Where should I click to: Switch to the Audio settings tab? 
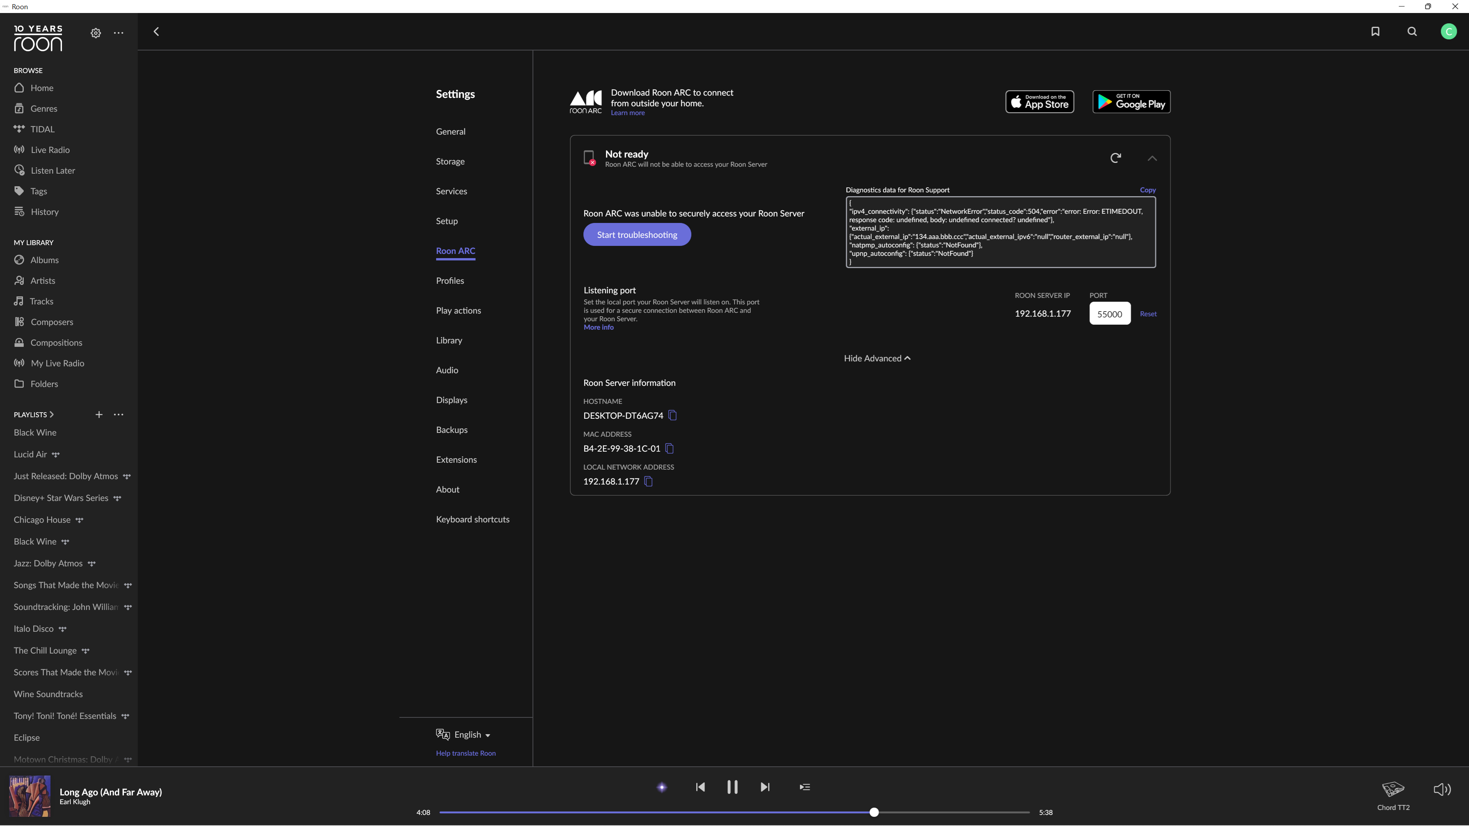point(446,370)
